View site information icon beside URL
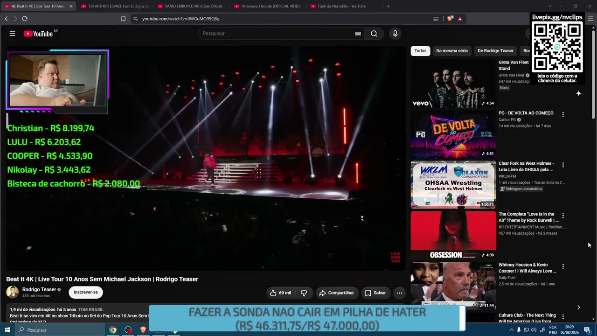 135,19
